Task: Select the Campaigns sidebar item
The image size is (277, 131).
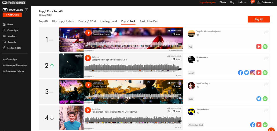Action: pyautogui.click(x=12, y=30)
